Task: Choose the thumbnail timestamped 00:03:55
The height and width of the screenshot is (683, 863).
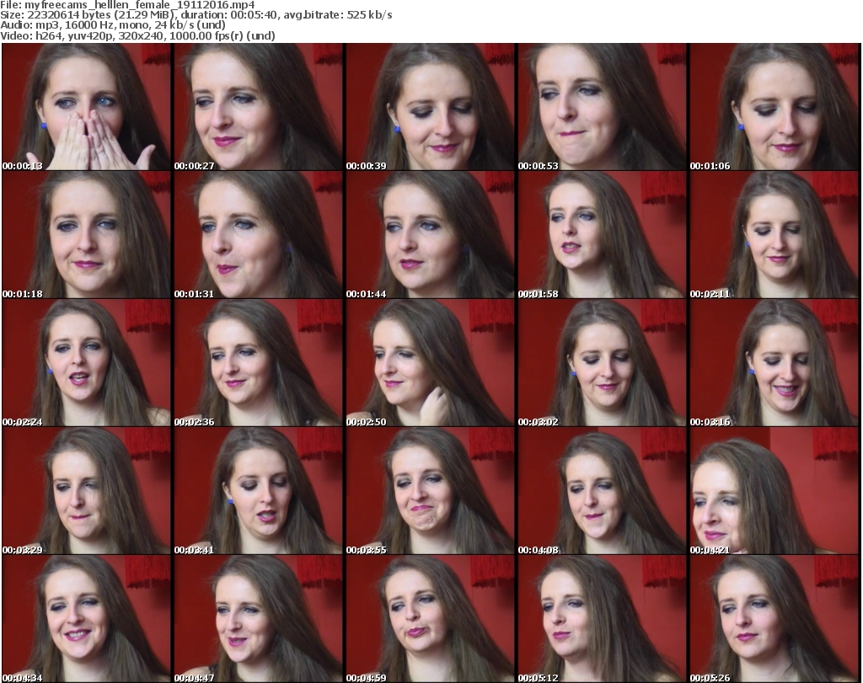Action: click(x=430, y=492)
